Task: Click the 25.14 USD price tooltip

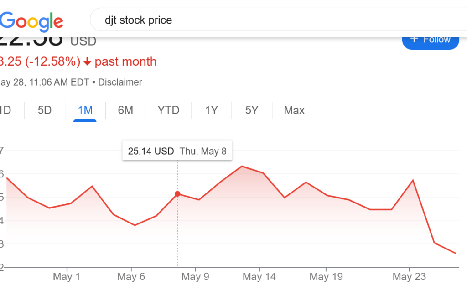Action: point(177,152)
